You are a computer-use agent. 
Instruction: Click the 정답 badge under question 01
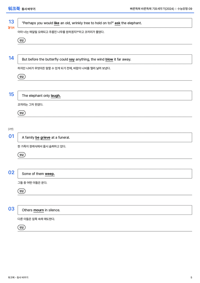[21, 155]
